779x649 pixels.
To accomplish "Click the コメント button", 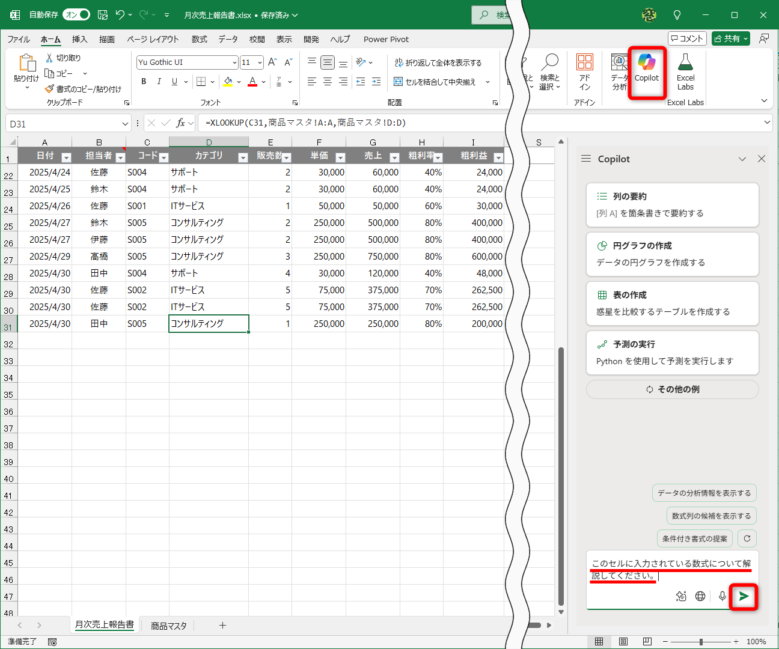I will point(686,38).
